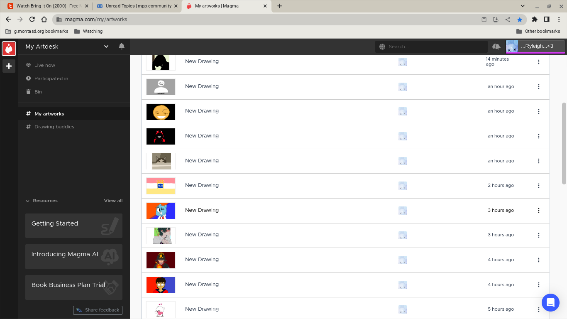Open the grumpy cat thumbnail
The image size is (567, 319).
pos(161,161)
